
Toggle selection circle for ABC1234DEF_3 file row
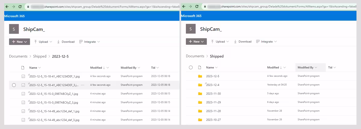click(x=14, y=85)
